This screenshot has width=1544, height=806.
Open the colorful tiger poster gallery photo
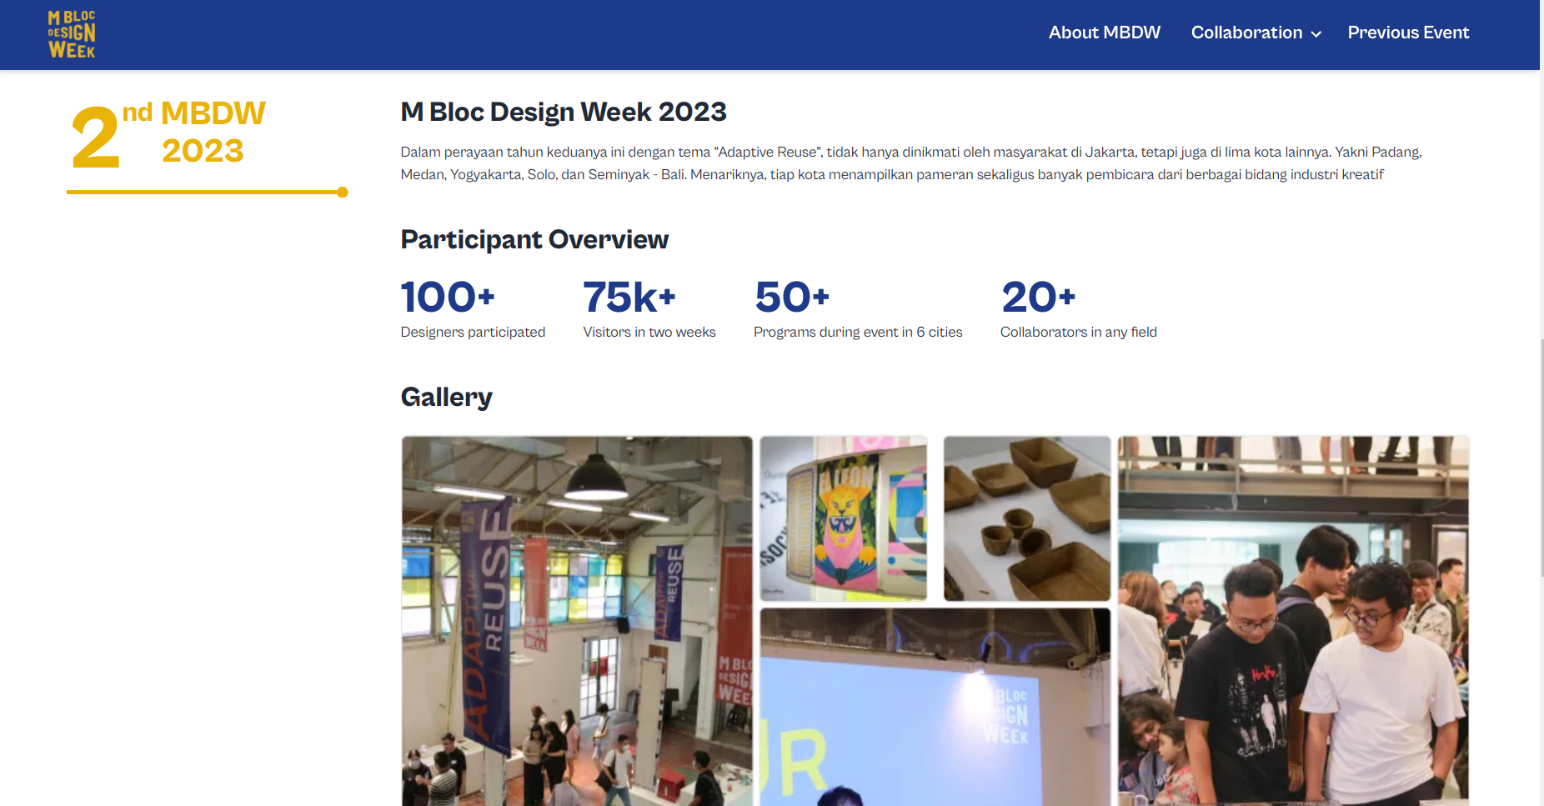click(844, 518)
